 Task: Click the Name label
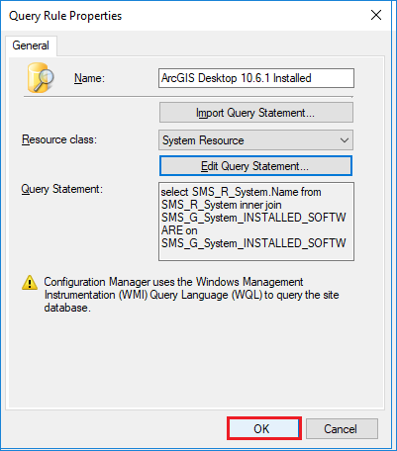(89, 78)
